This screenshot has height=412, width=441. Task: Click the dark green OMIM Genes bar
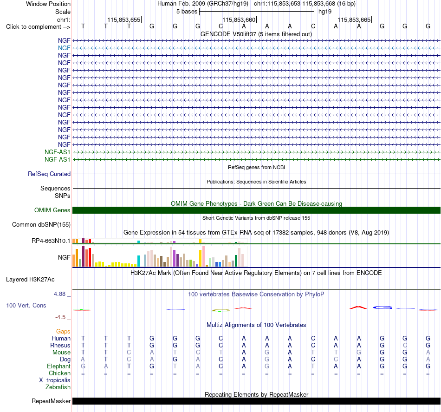click(256, 210)
